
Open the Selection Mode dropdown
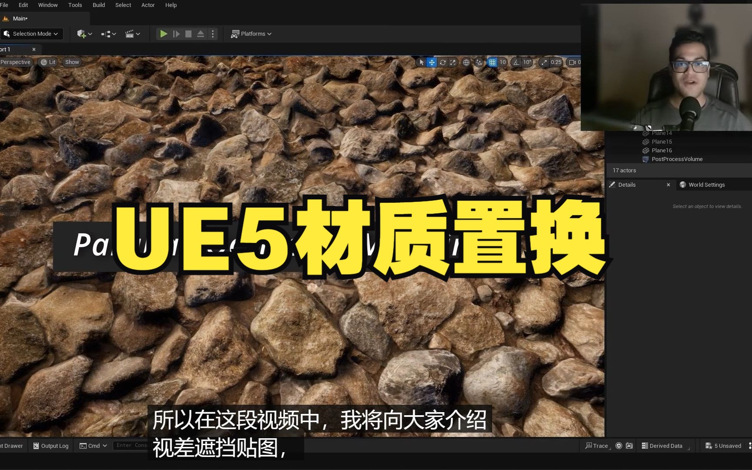[x=32, y=34]
